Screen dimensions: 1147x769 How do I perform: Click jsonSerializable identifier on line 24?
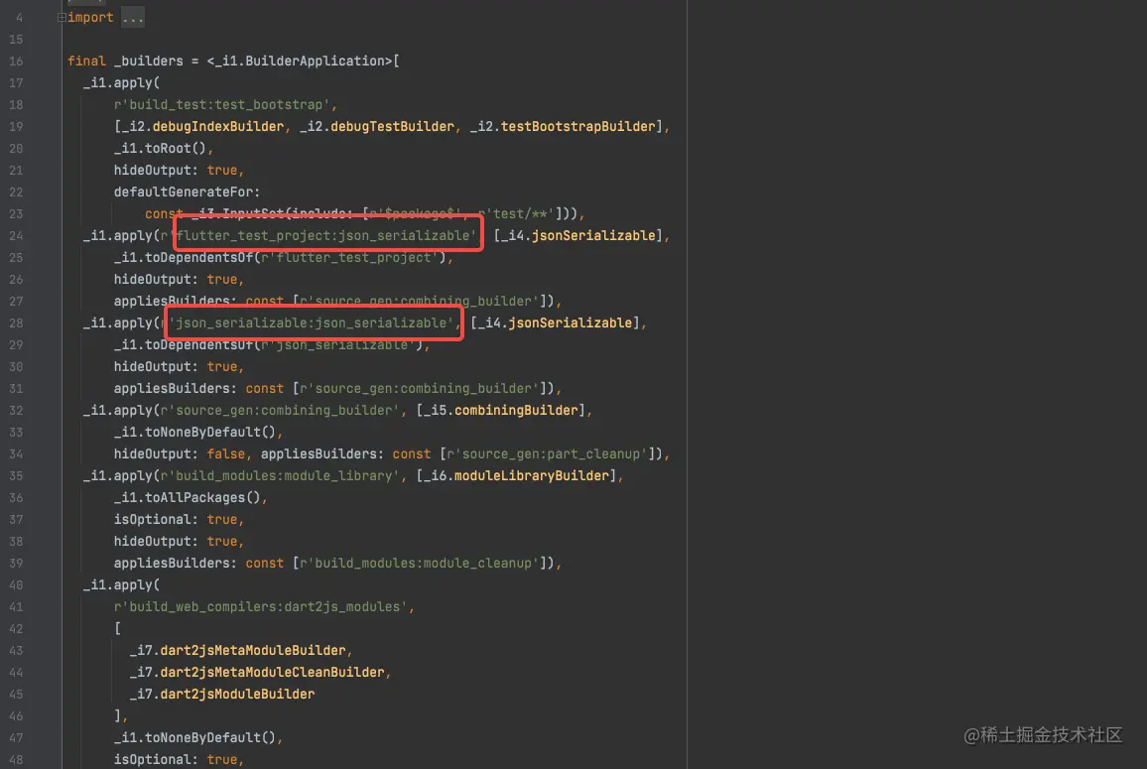coord(593,235)
